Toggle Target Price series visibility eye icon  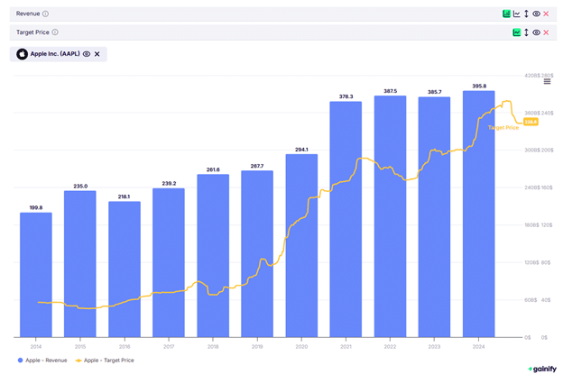(536, 32)
